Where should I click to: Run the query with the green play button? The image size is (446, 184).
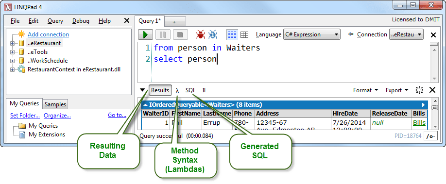[145, 34]
